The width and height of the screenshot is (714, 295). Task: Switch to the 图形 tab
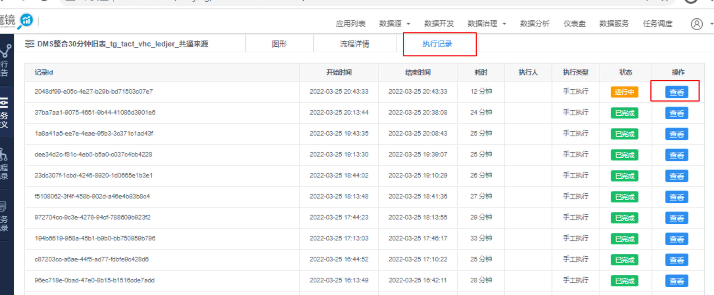coord(279,44)
